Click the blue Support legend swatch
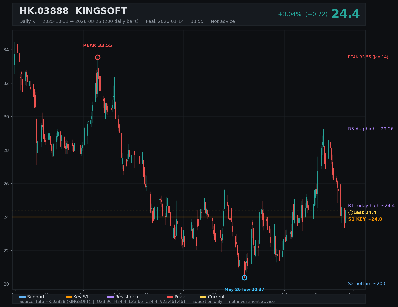This screenshot has width=398, height=307. [x=22, y=297]
